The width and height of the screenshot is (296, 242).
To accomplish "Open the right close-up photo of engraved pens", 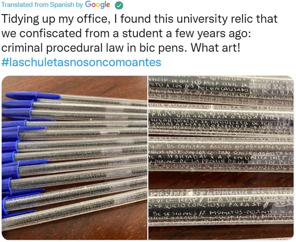I will [x=221, y=158].
